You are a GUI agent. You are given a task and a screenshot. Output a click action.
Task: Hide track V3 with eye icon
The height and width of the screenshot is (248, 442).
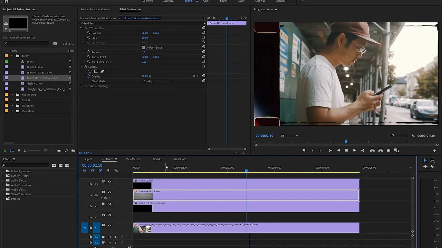coord(110,204)
